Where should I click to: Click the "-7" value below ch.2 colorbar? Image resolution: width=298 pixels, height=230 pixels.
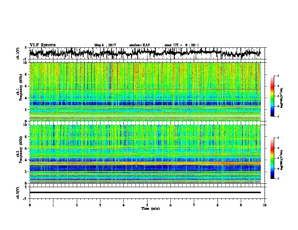coord(277,179)
